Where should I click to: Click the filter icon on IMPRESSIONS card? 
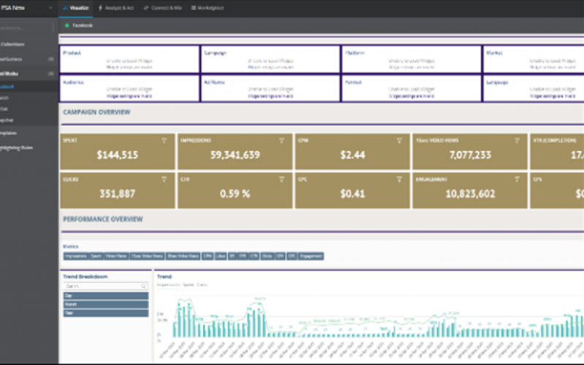pos(281,140)
